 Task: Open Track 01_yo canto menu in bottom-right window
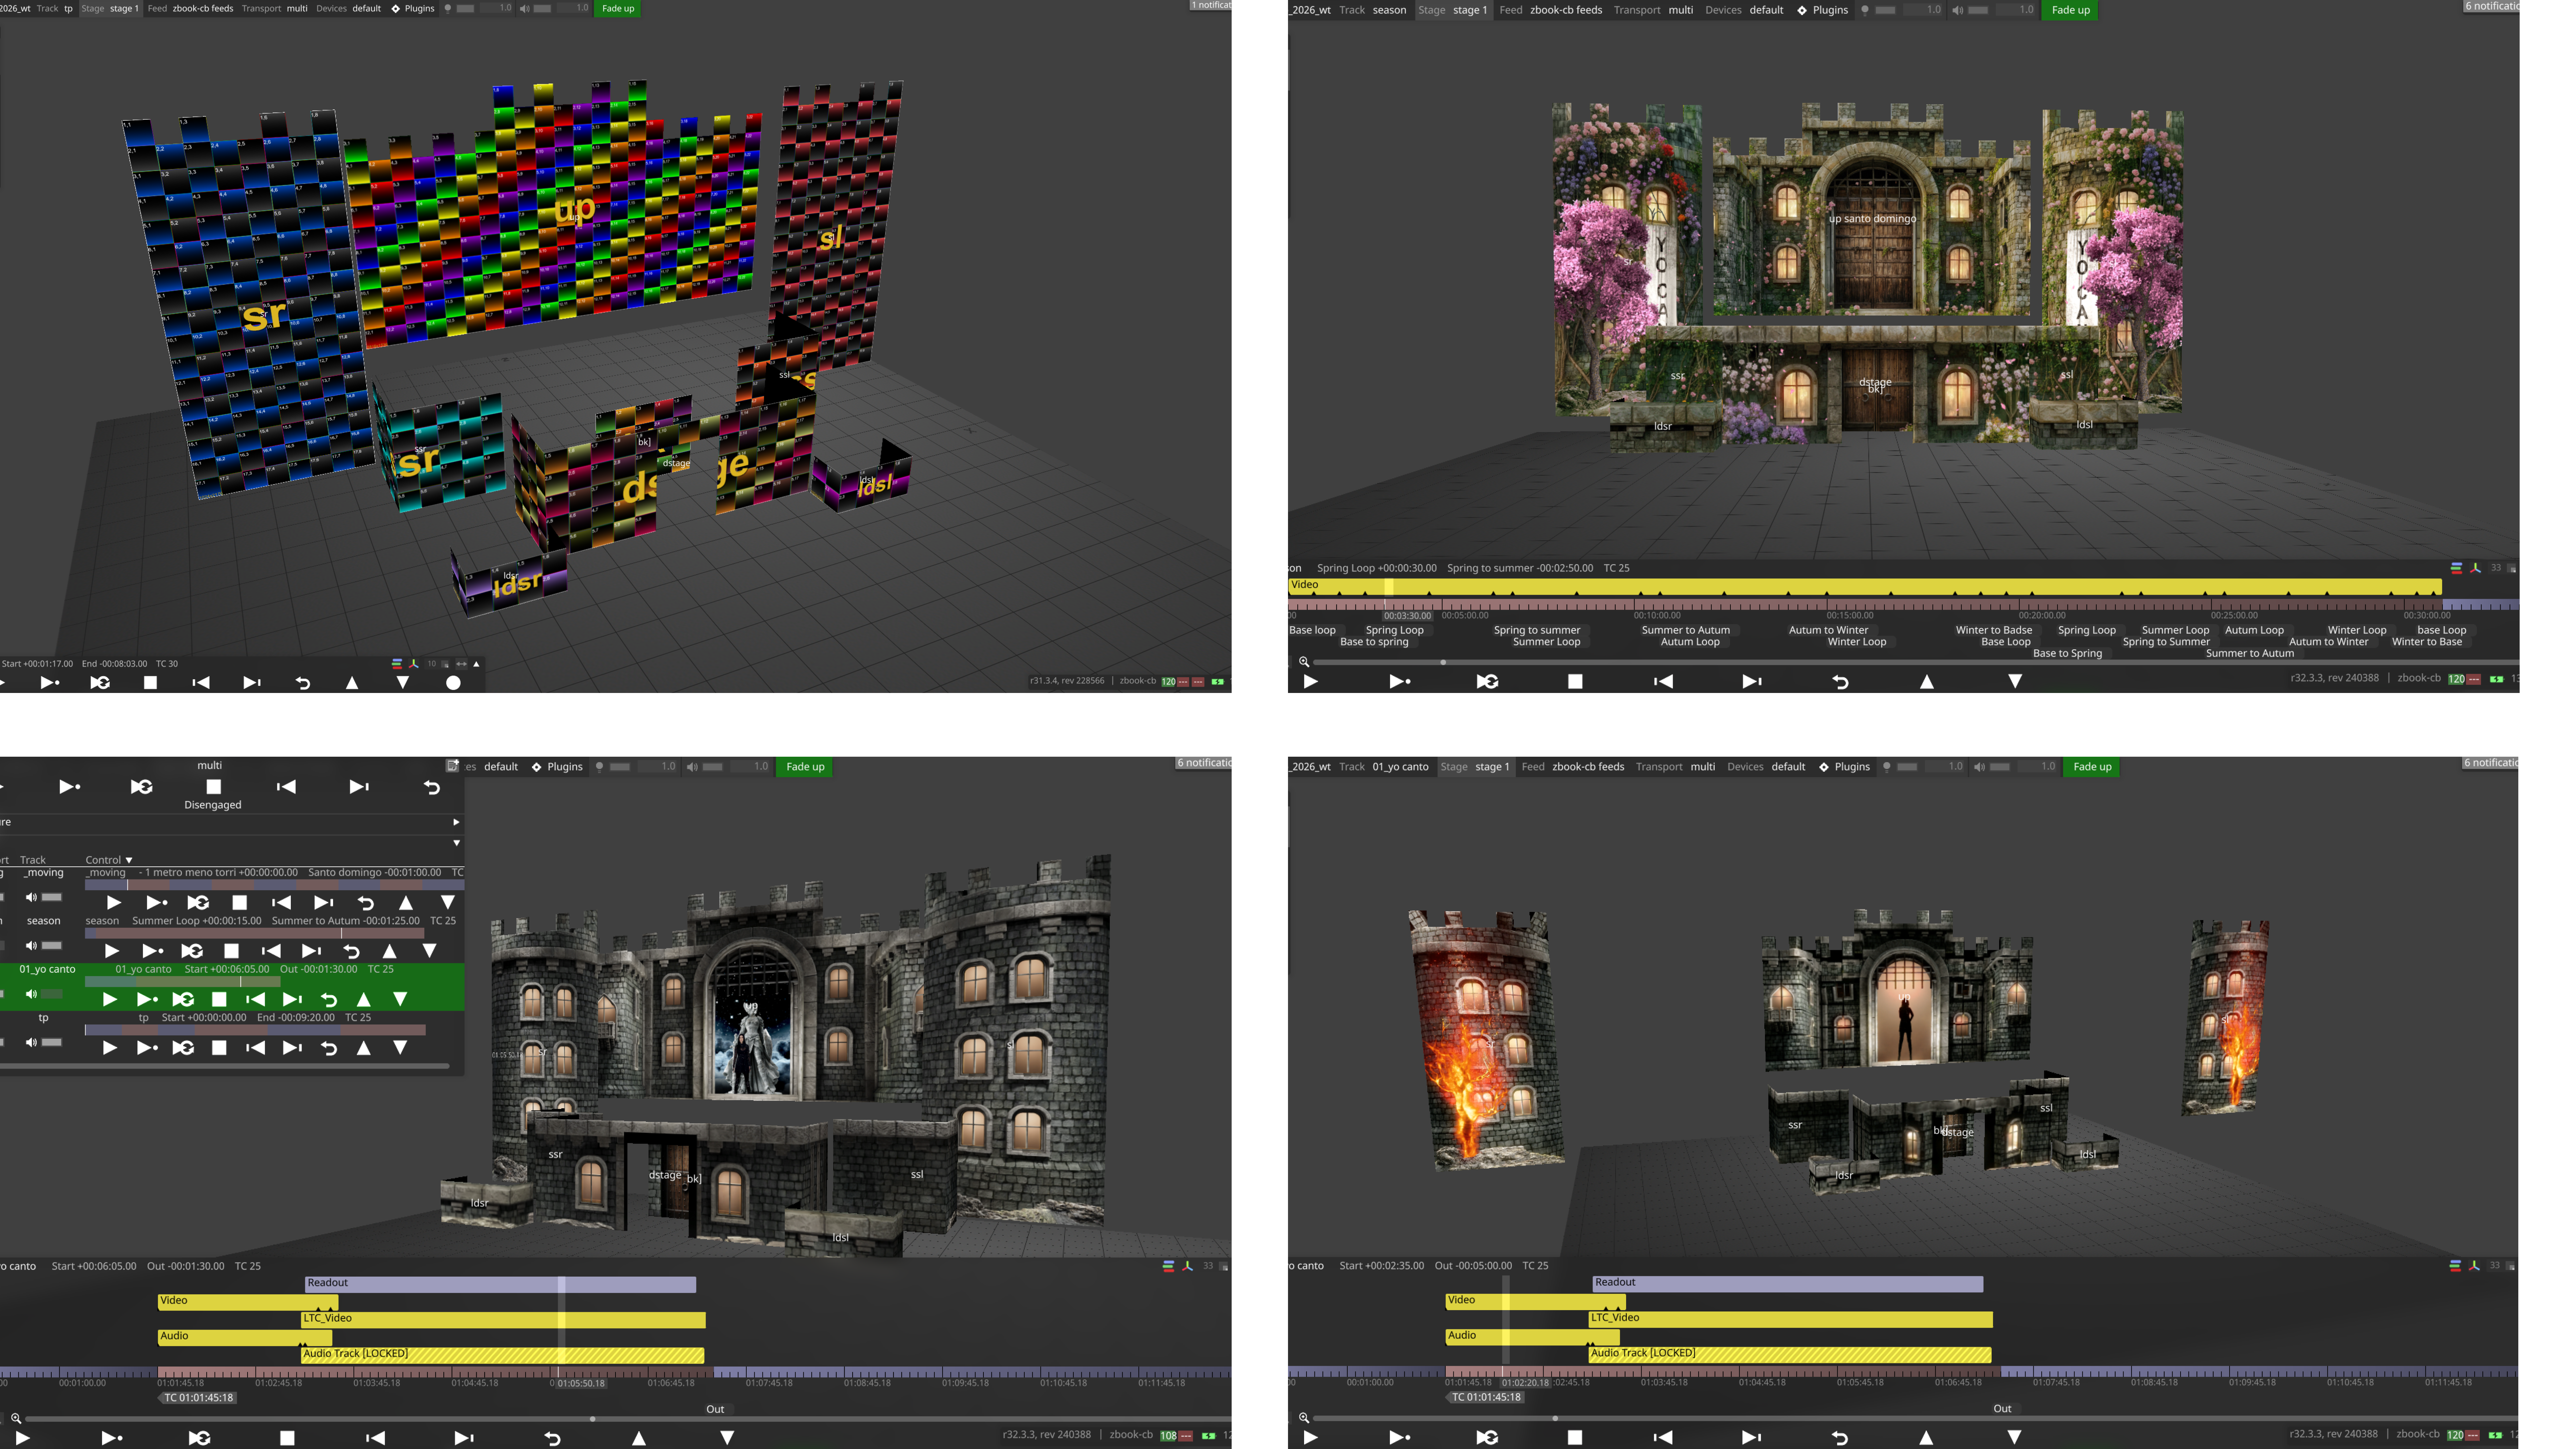pos(1384,767)
